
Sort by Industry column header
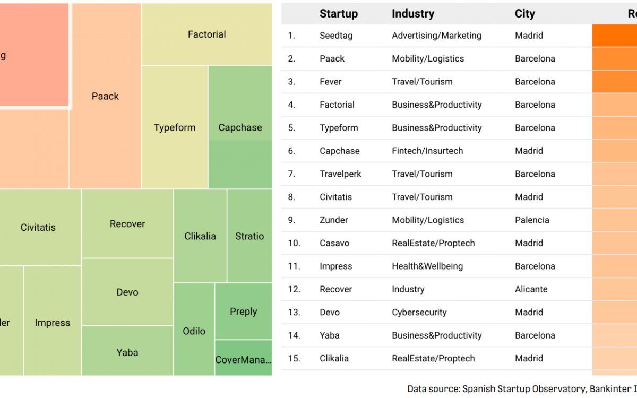click(413, 14)
